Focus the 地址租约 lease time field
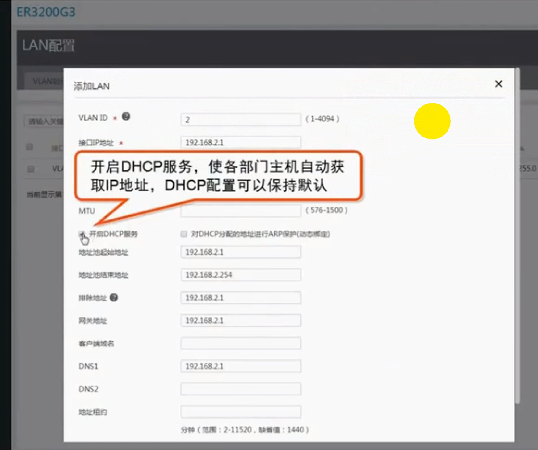The width and height of the screenshot is (538, 450). point(241,412)
